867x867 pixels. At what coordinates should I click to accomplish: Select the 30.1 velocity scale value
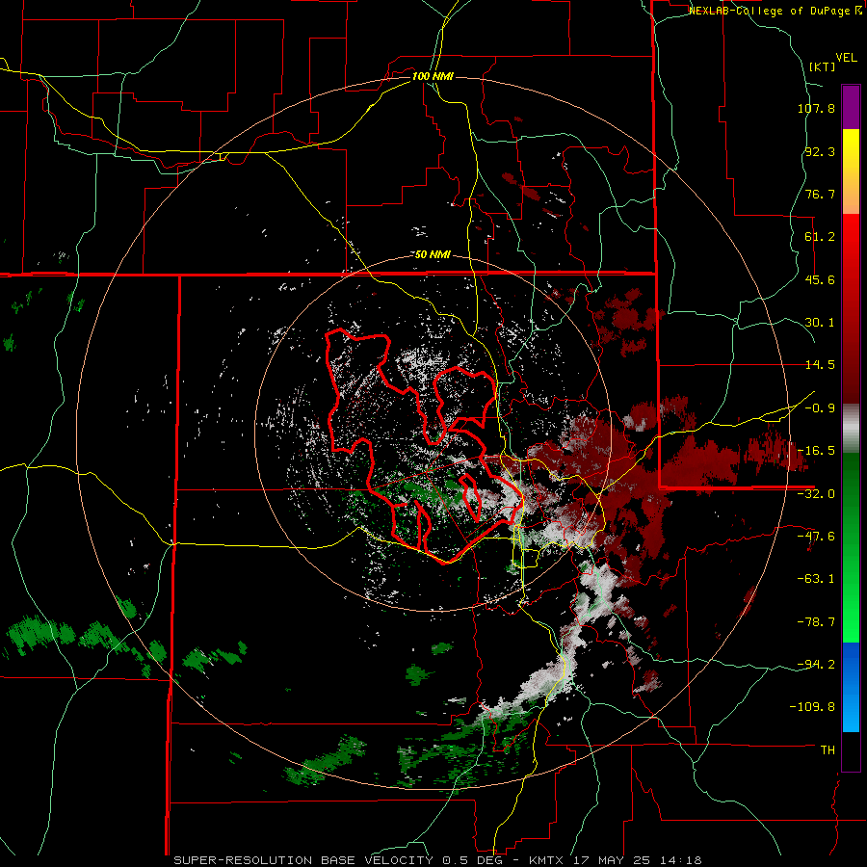(x=820, y=323)
